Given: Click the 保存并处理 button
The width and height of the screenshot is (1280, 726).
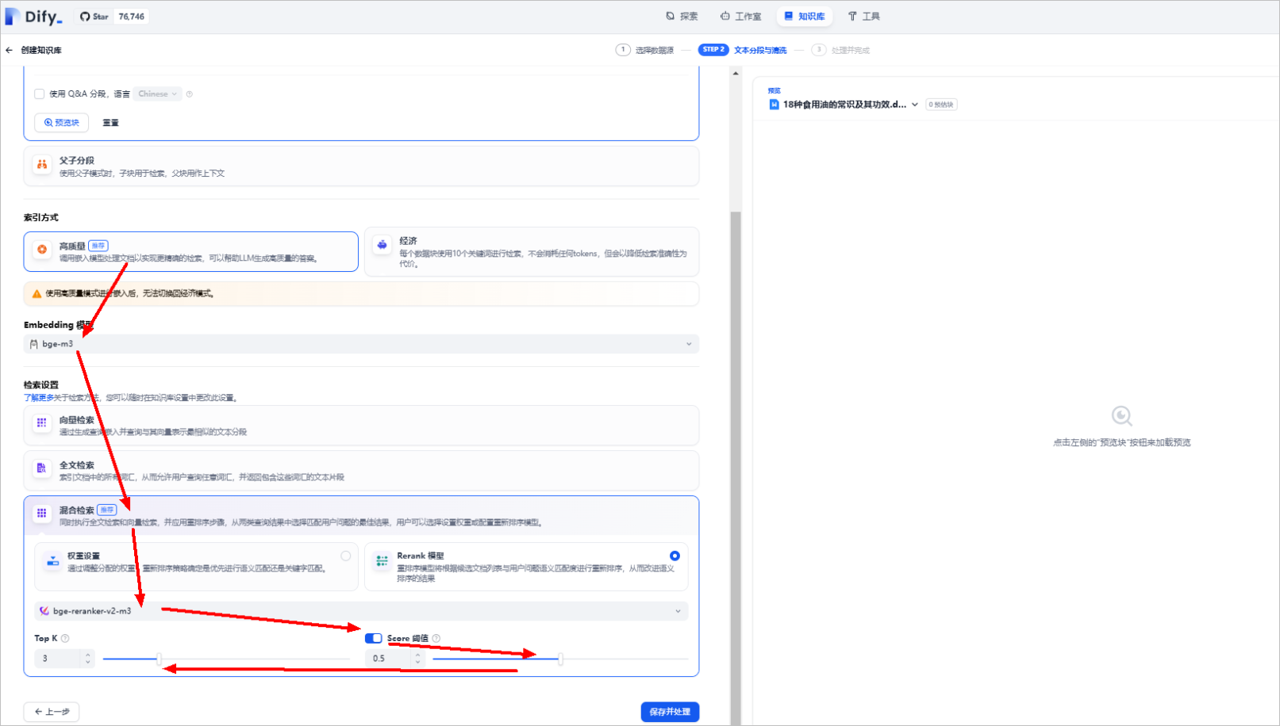Looking at the screenshot, I should (x=670, y=712).
